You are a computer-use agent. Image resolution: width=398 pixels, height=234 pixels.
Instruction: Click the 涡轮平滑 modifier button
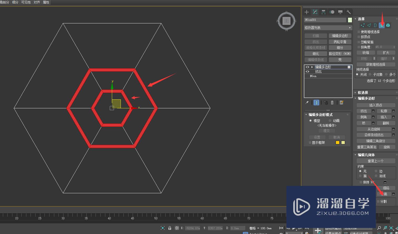pos(340,42)
